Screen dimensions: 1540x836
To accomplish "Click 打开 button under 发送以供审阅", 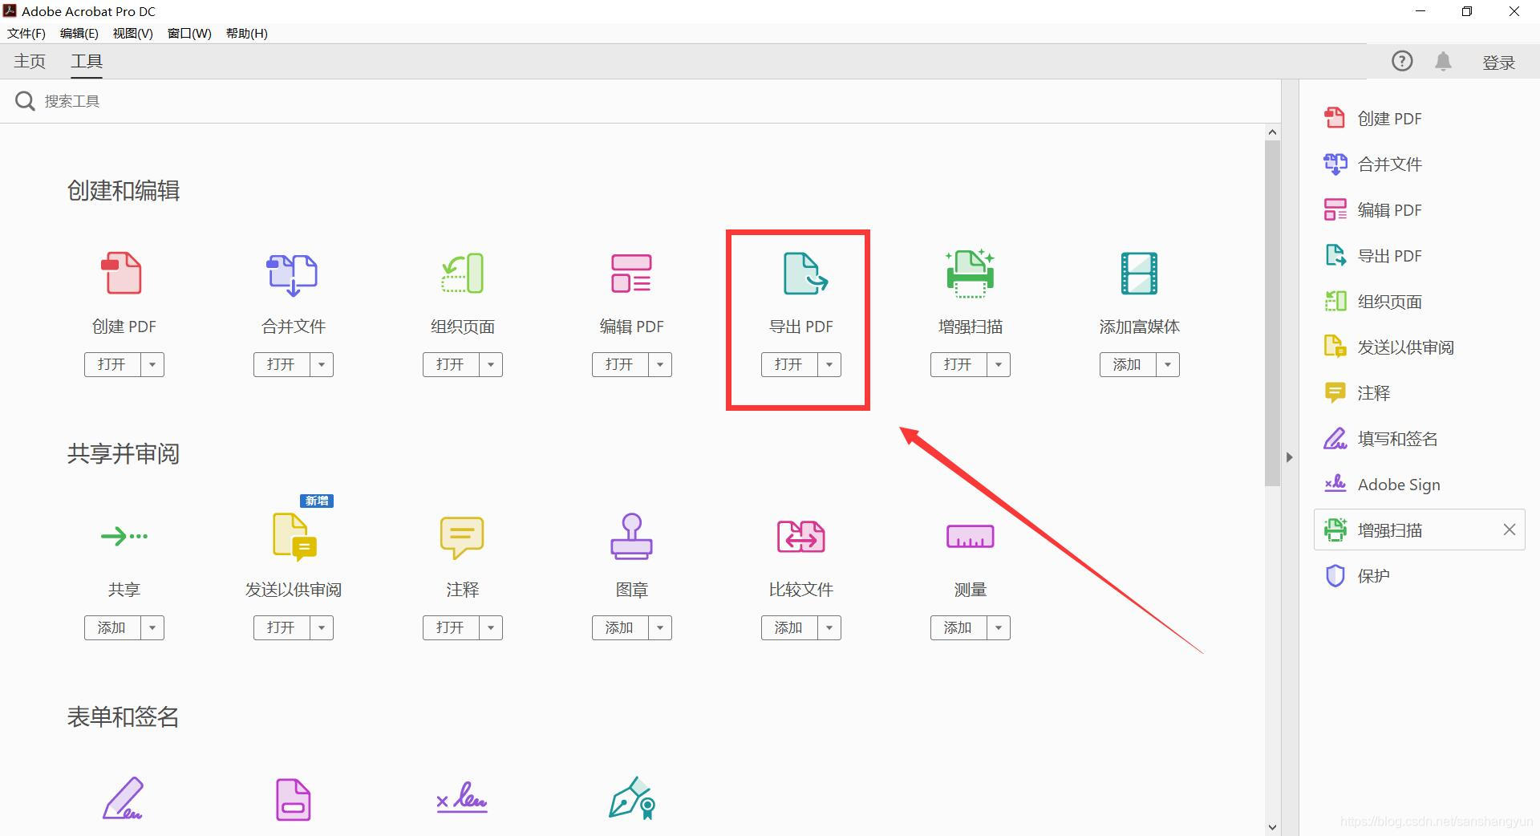I will (x=282, y=627).
